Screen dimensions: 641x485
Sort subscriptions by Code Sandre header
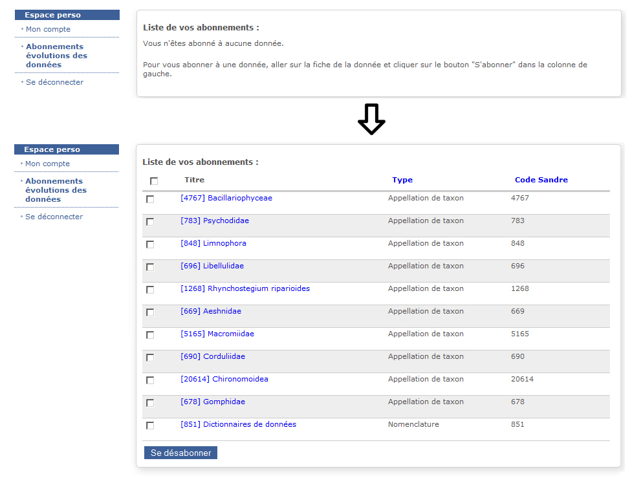(x=541, y=180)
